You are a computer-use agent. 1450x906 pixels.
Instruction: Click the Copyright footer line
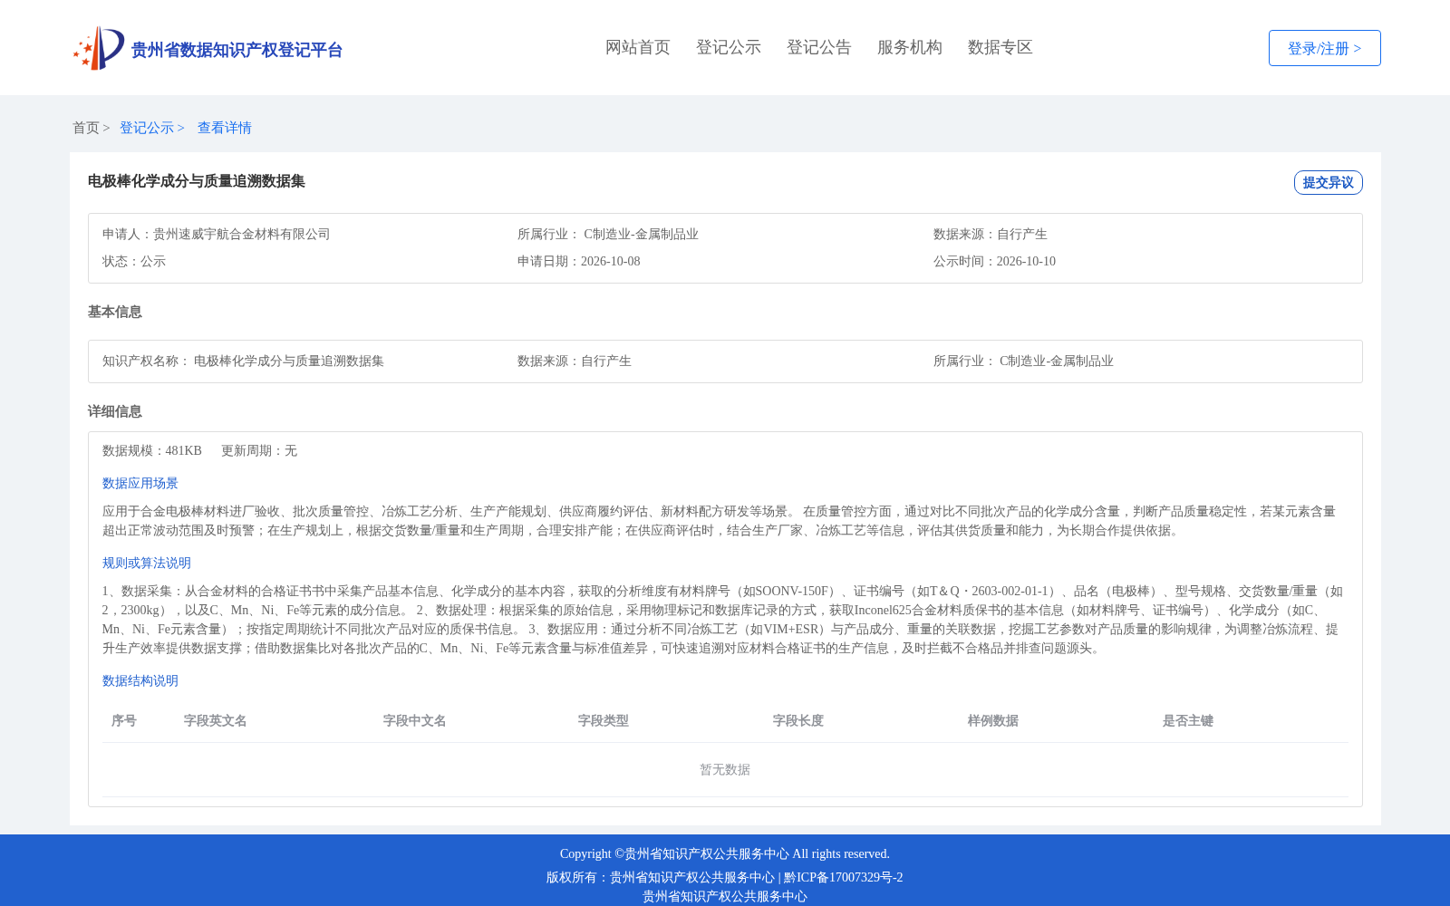(x=725, y=853)
